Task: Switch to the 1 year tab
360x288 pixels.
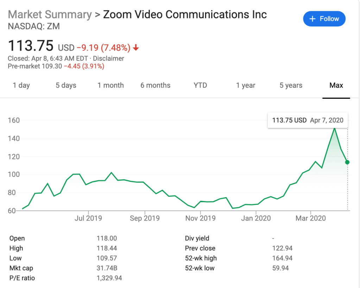Action: pos(246,85)
